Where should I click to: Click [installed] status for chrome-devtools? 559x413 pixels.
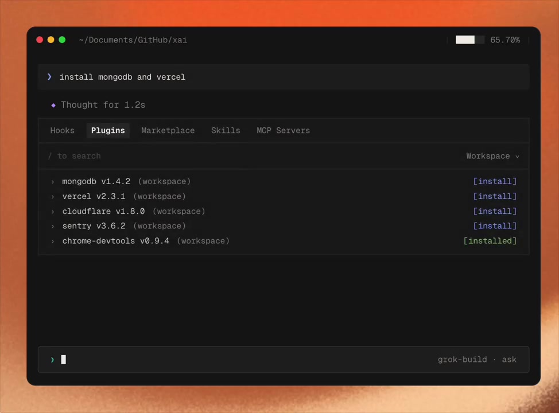490,241
